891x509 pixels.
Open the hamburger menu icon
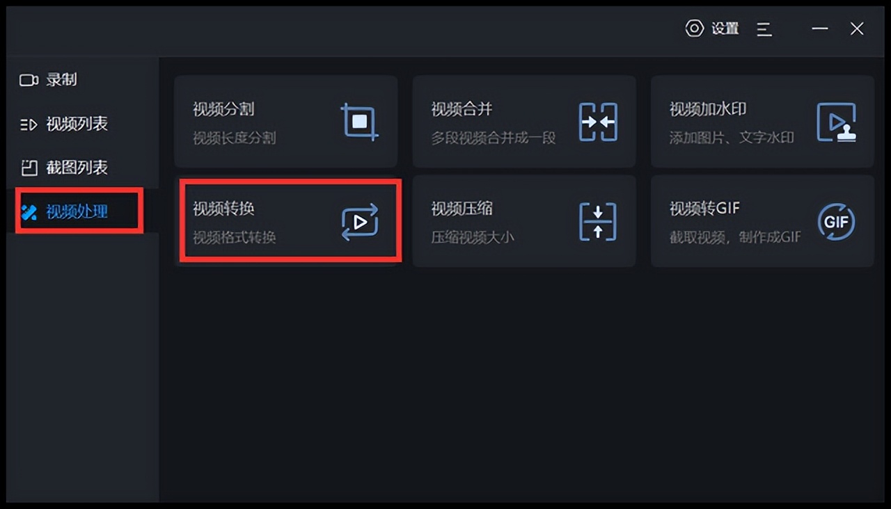tap(764, 29)
